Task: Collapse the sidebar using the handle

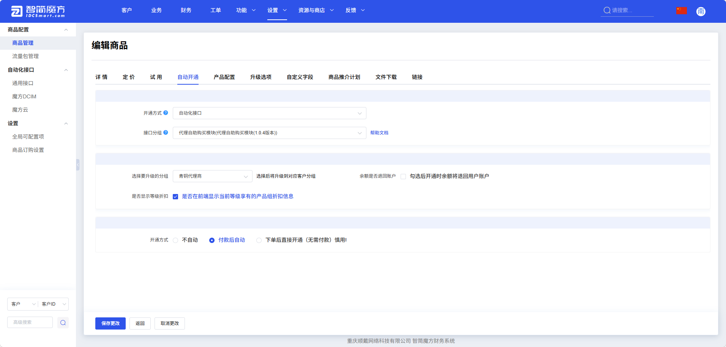Action: [78, 165]
